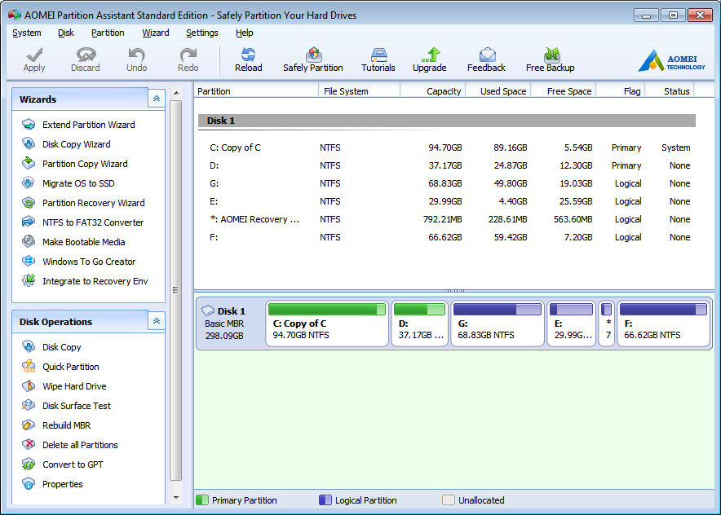Screen dimensions: 721x515
Task: Select the C: Copy of C partition block
Action: [327, 324]
